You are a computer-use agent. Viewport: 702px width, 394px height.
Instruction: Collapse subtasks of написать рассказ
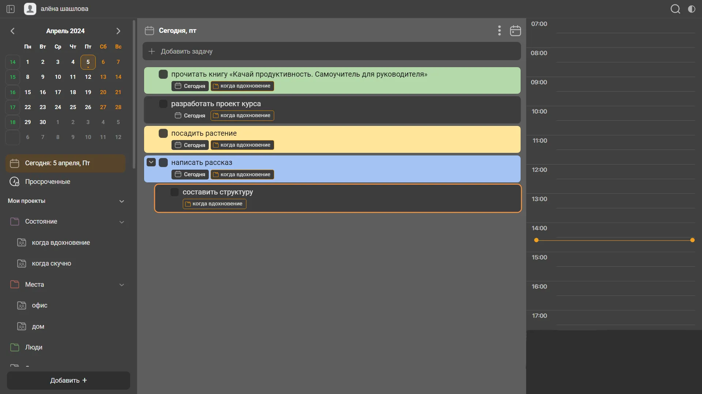[151, 162]
